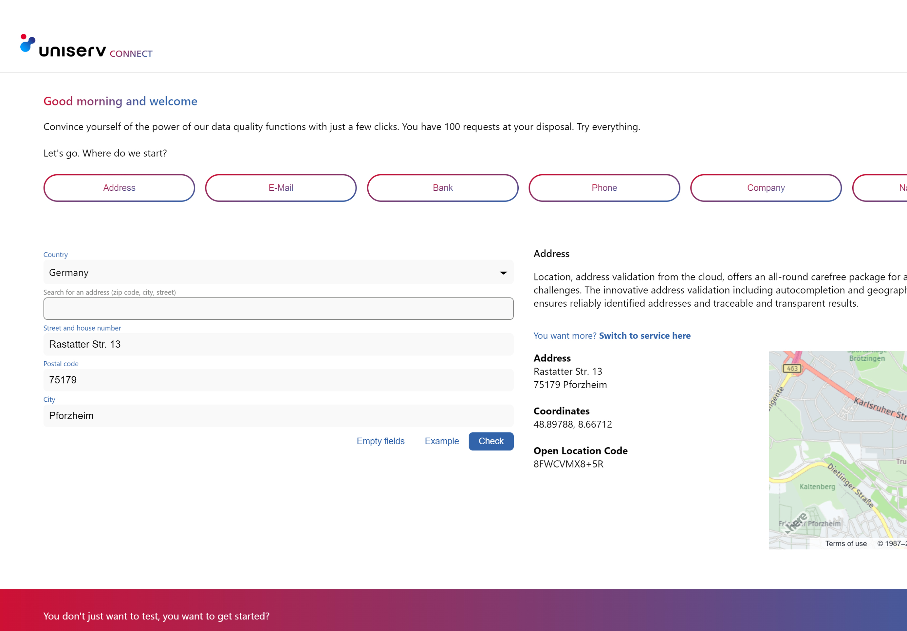Image resolution: width=907 pixels, height=631 pixels.
Task: Open the Switch to service here link
Action: click(645, 335)
